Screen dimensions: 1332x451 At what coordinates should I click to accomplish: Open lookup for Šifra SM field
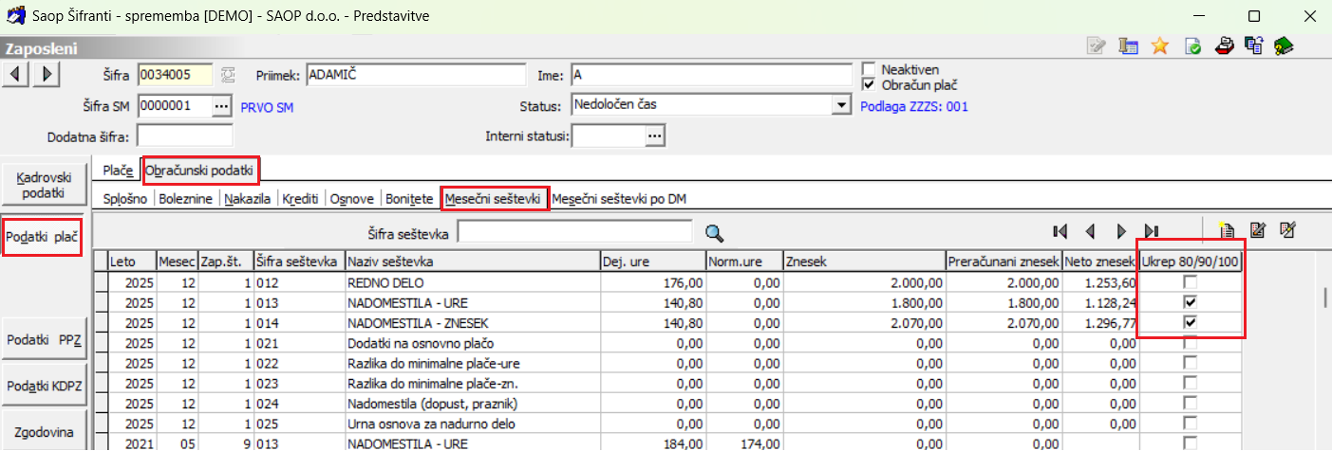[x=221, y=106]
